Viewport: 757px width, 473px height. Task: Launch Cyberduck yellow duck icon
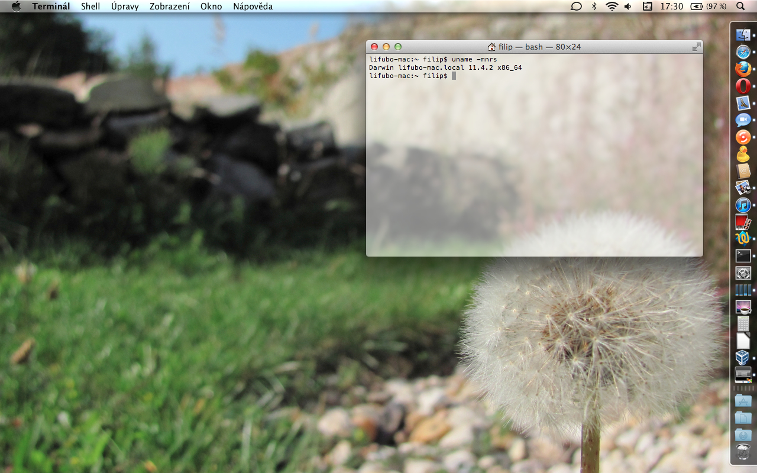point(743,154)
